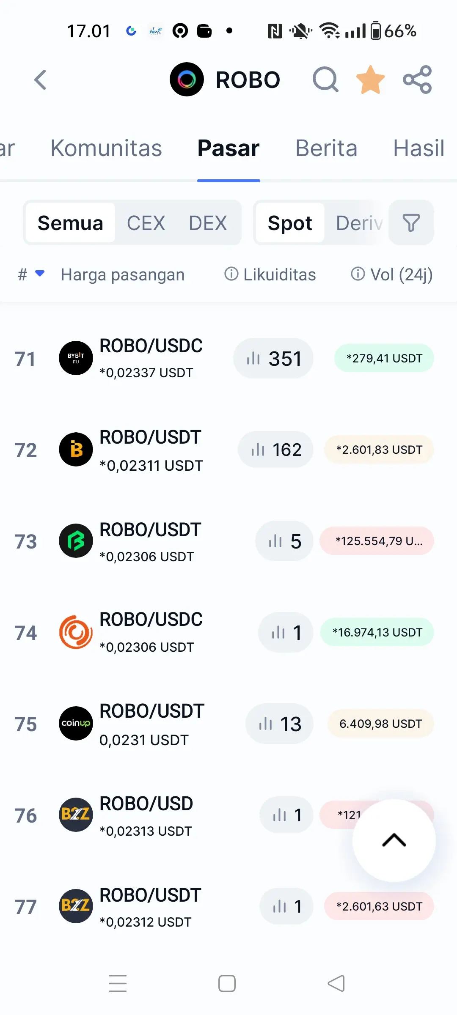
Task: Open search with magnifier icon
Action: (325, 80)
